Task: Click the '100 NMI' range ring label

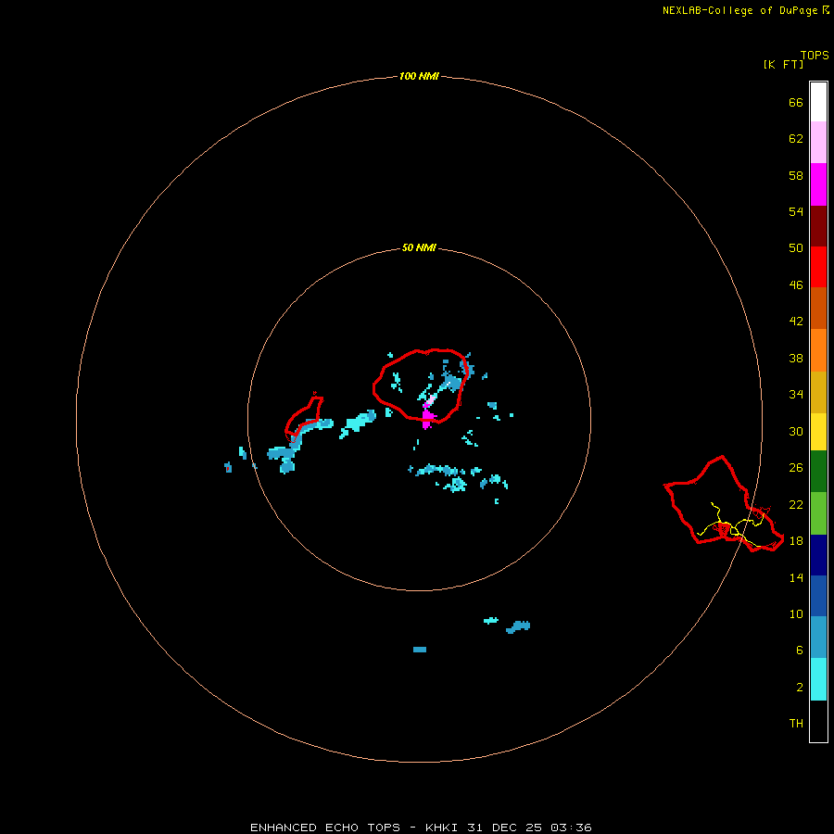Action: tap(419, 76)
